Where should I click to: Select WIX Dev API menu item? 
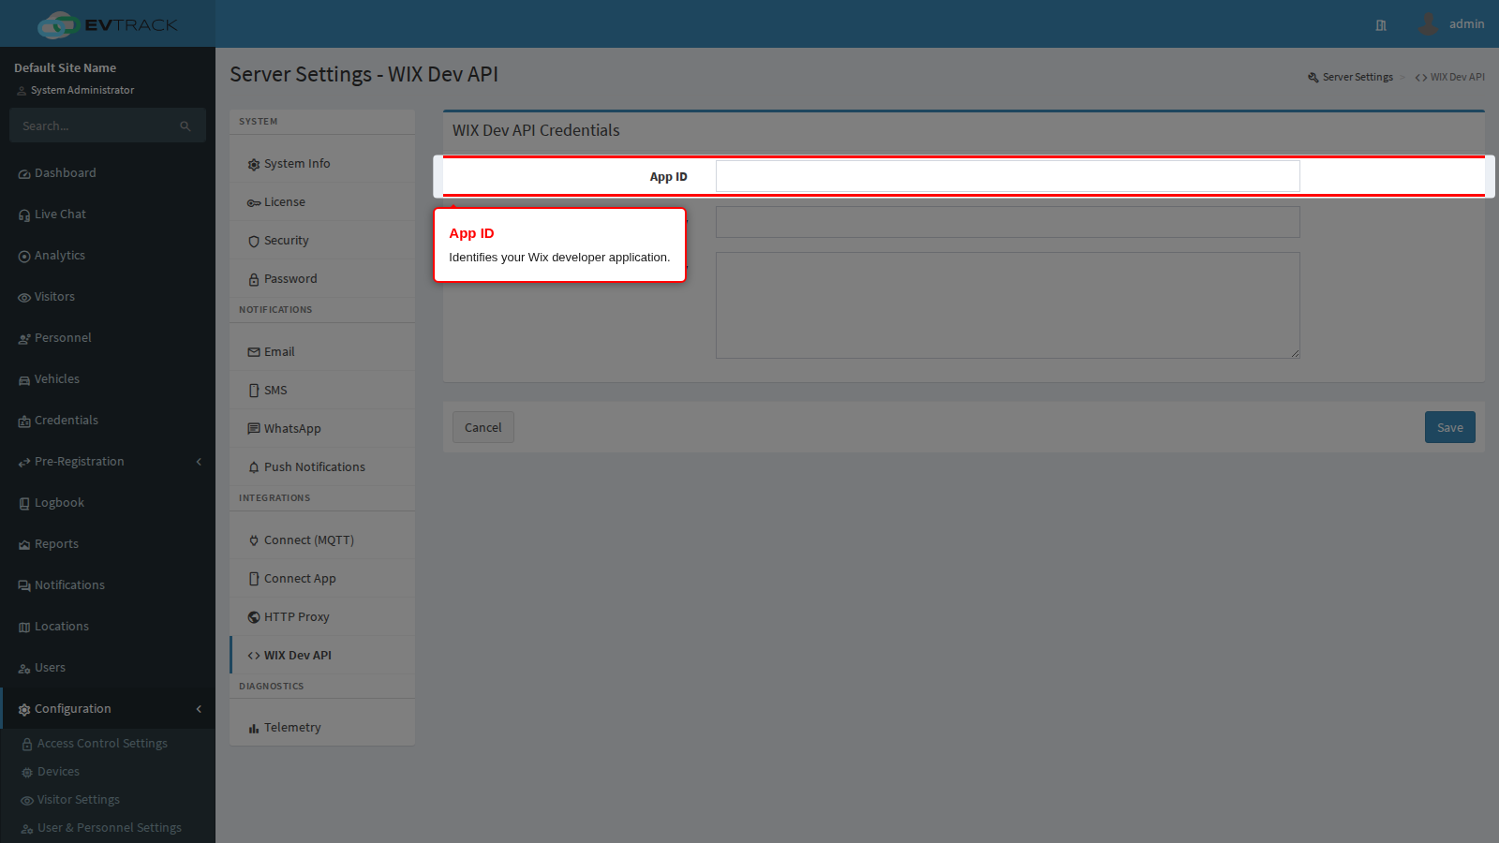click(x=322, y=656)
